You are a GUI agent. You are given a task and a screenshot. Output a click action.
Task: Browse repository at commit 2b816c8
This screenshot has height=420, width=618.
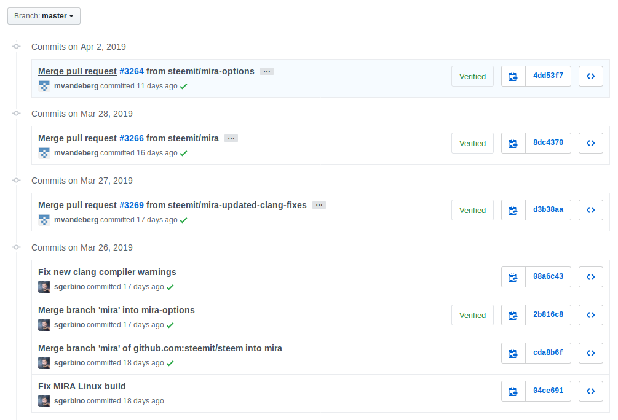coord(590,315)
